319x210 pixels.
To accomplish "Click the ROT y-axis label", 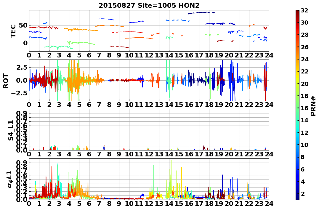I will (x=6, y=81).
